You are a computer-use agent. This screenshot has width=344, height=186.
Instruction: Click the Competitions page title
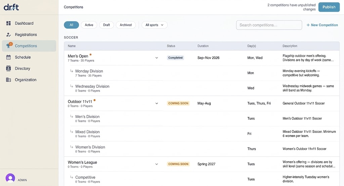coord(74,7)
